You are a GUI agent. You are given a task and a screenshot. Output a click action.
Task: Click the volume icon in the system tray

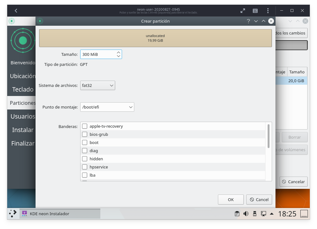[x=245, y=214]
